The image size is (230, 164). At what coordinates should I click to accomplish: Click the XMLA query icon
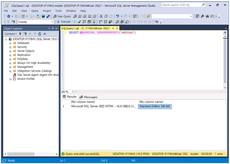(90, 16)
